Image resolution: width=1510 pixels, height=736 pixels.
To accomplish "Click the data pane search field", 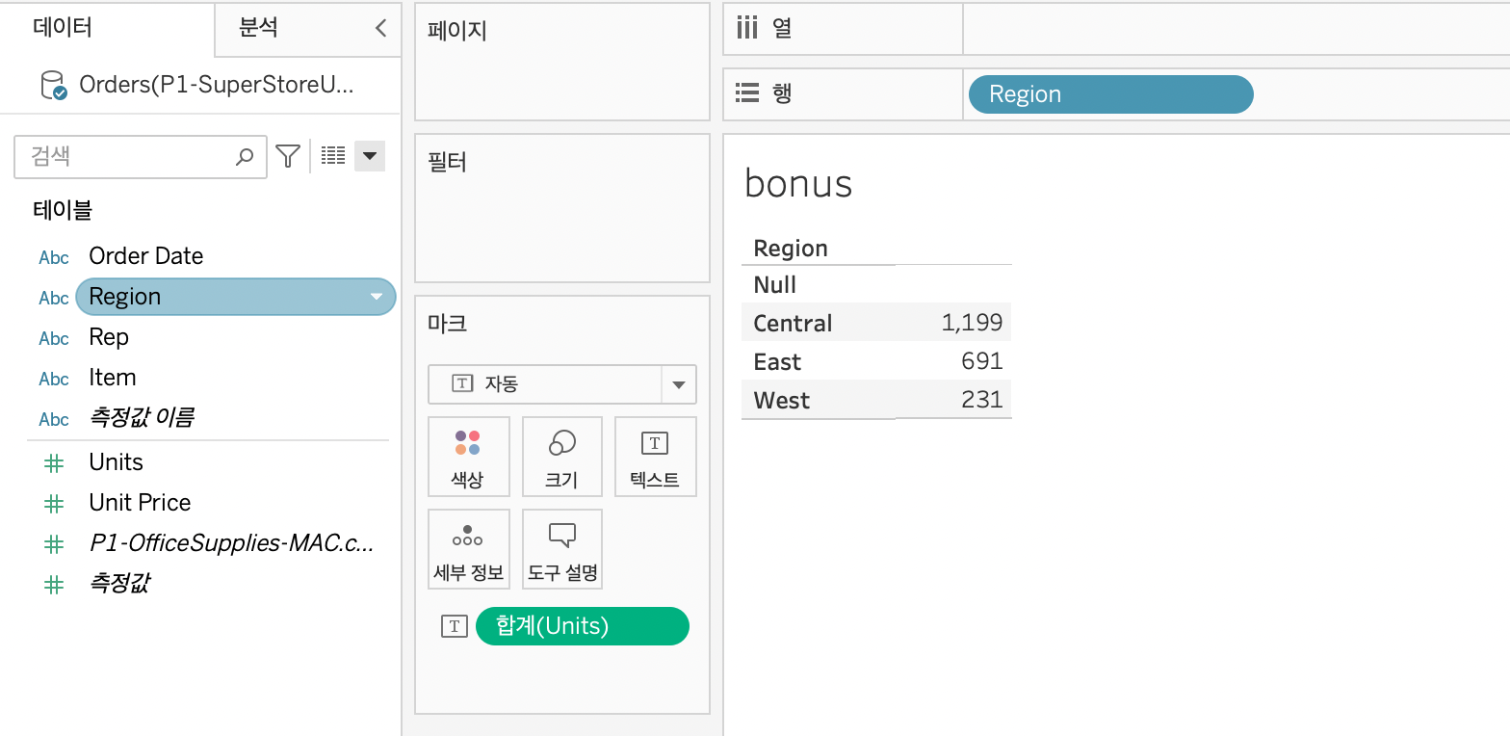I will 130,156.
